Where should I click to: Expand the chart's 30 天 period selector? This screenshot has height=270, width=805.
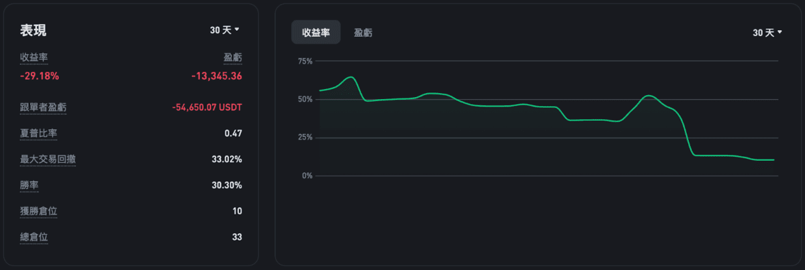[767, 33]
